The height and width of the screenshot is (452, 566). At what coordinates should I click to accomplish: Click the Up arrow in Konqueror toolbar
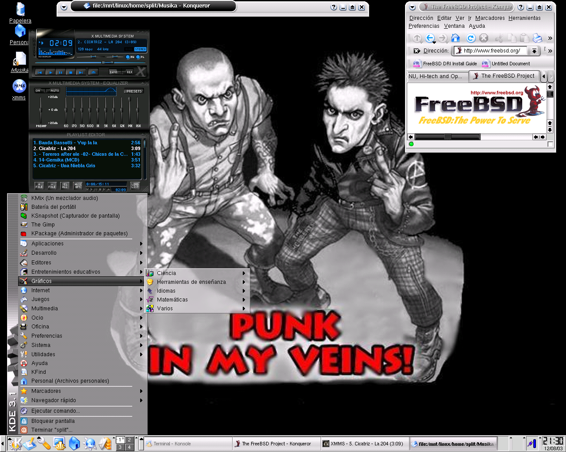[x=417, y=38]
